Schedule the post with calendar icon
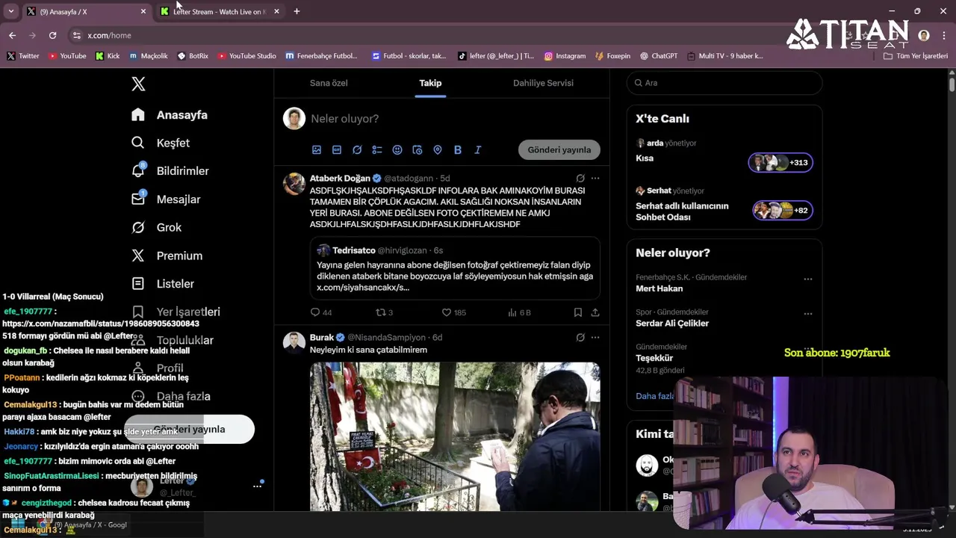The image size is (956, 538). (x=418, y=150)
